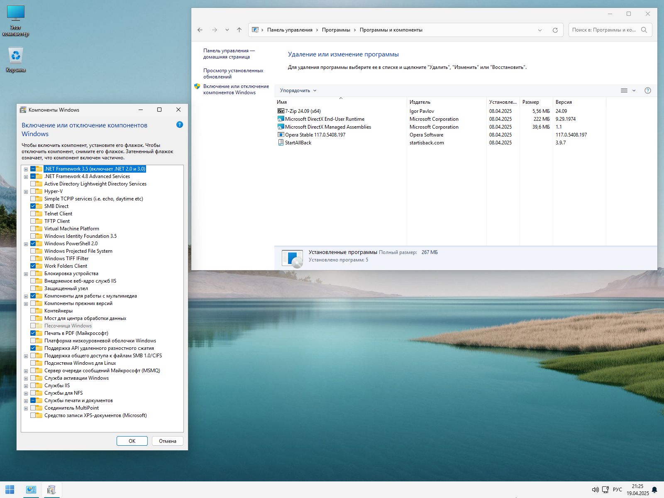This screenshot has width=664, height=498.
Task: Click the view layout icon in toolbar
Action: 624,90
